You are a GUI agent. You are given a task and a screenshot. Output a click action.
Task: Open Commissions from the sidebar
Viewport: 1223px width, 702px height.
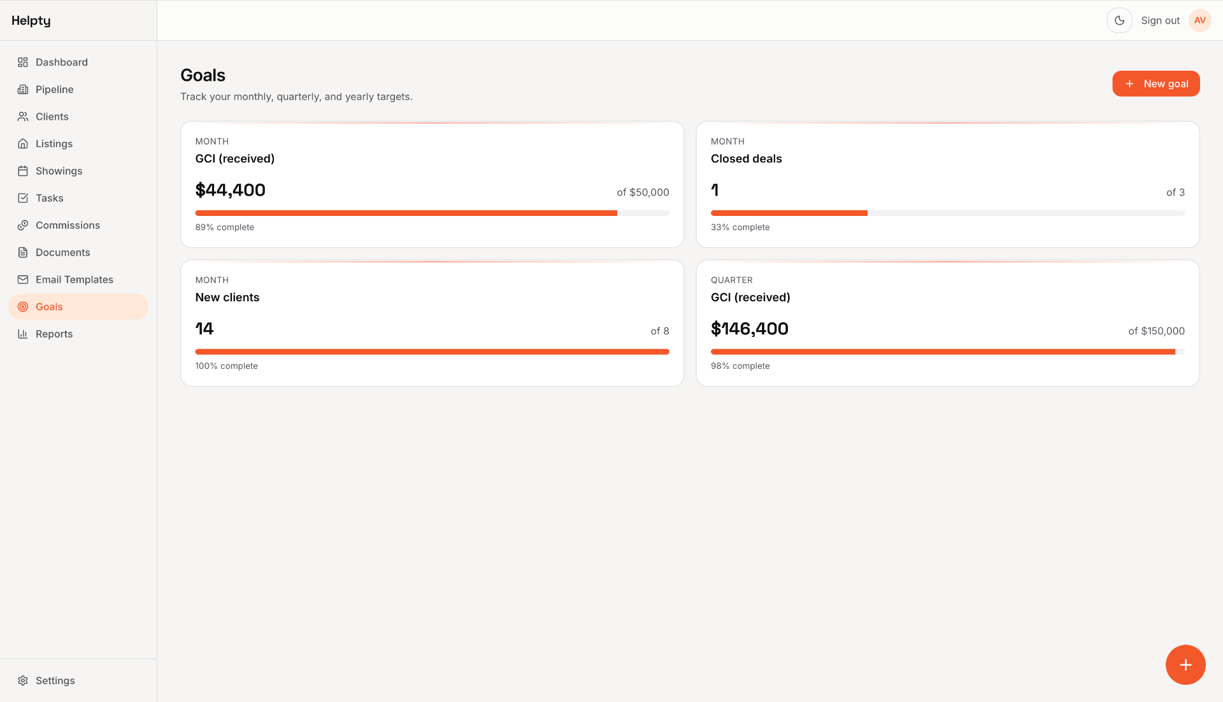(78, 226)
